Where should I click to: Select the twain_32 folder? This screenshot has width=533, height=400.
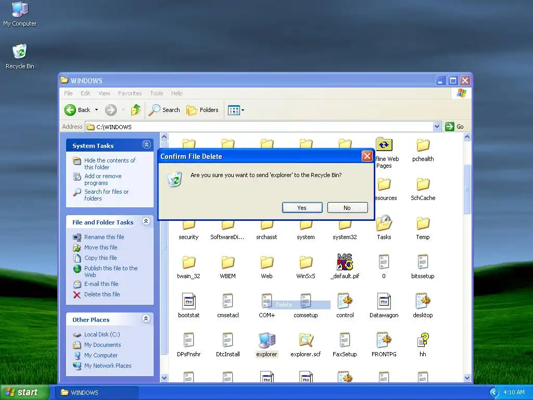(x=188, y=267)
